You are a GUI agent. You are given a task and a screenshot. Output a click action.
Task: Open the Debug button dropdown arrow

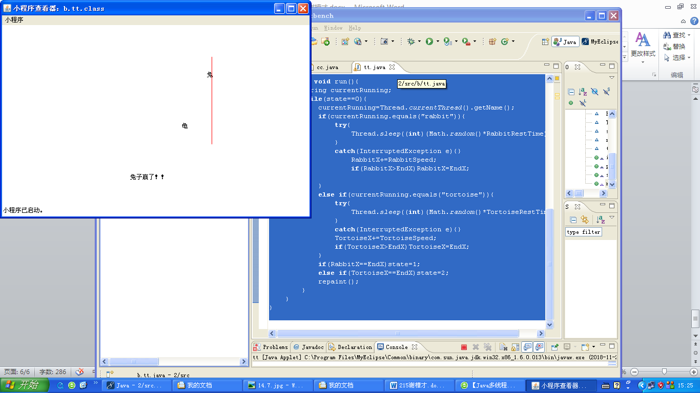click(x=419, y=42)
